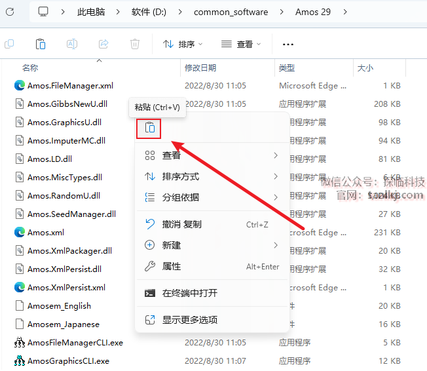Sort by 名称 column header
The image size is (427, 371).
point(30,68)
